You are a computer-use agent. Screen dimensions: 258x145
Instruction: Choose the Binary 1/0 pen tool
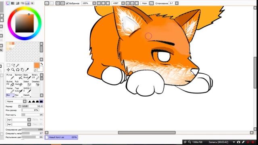click(35, 76)
